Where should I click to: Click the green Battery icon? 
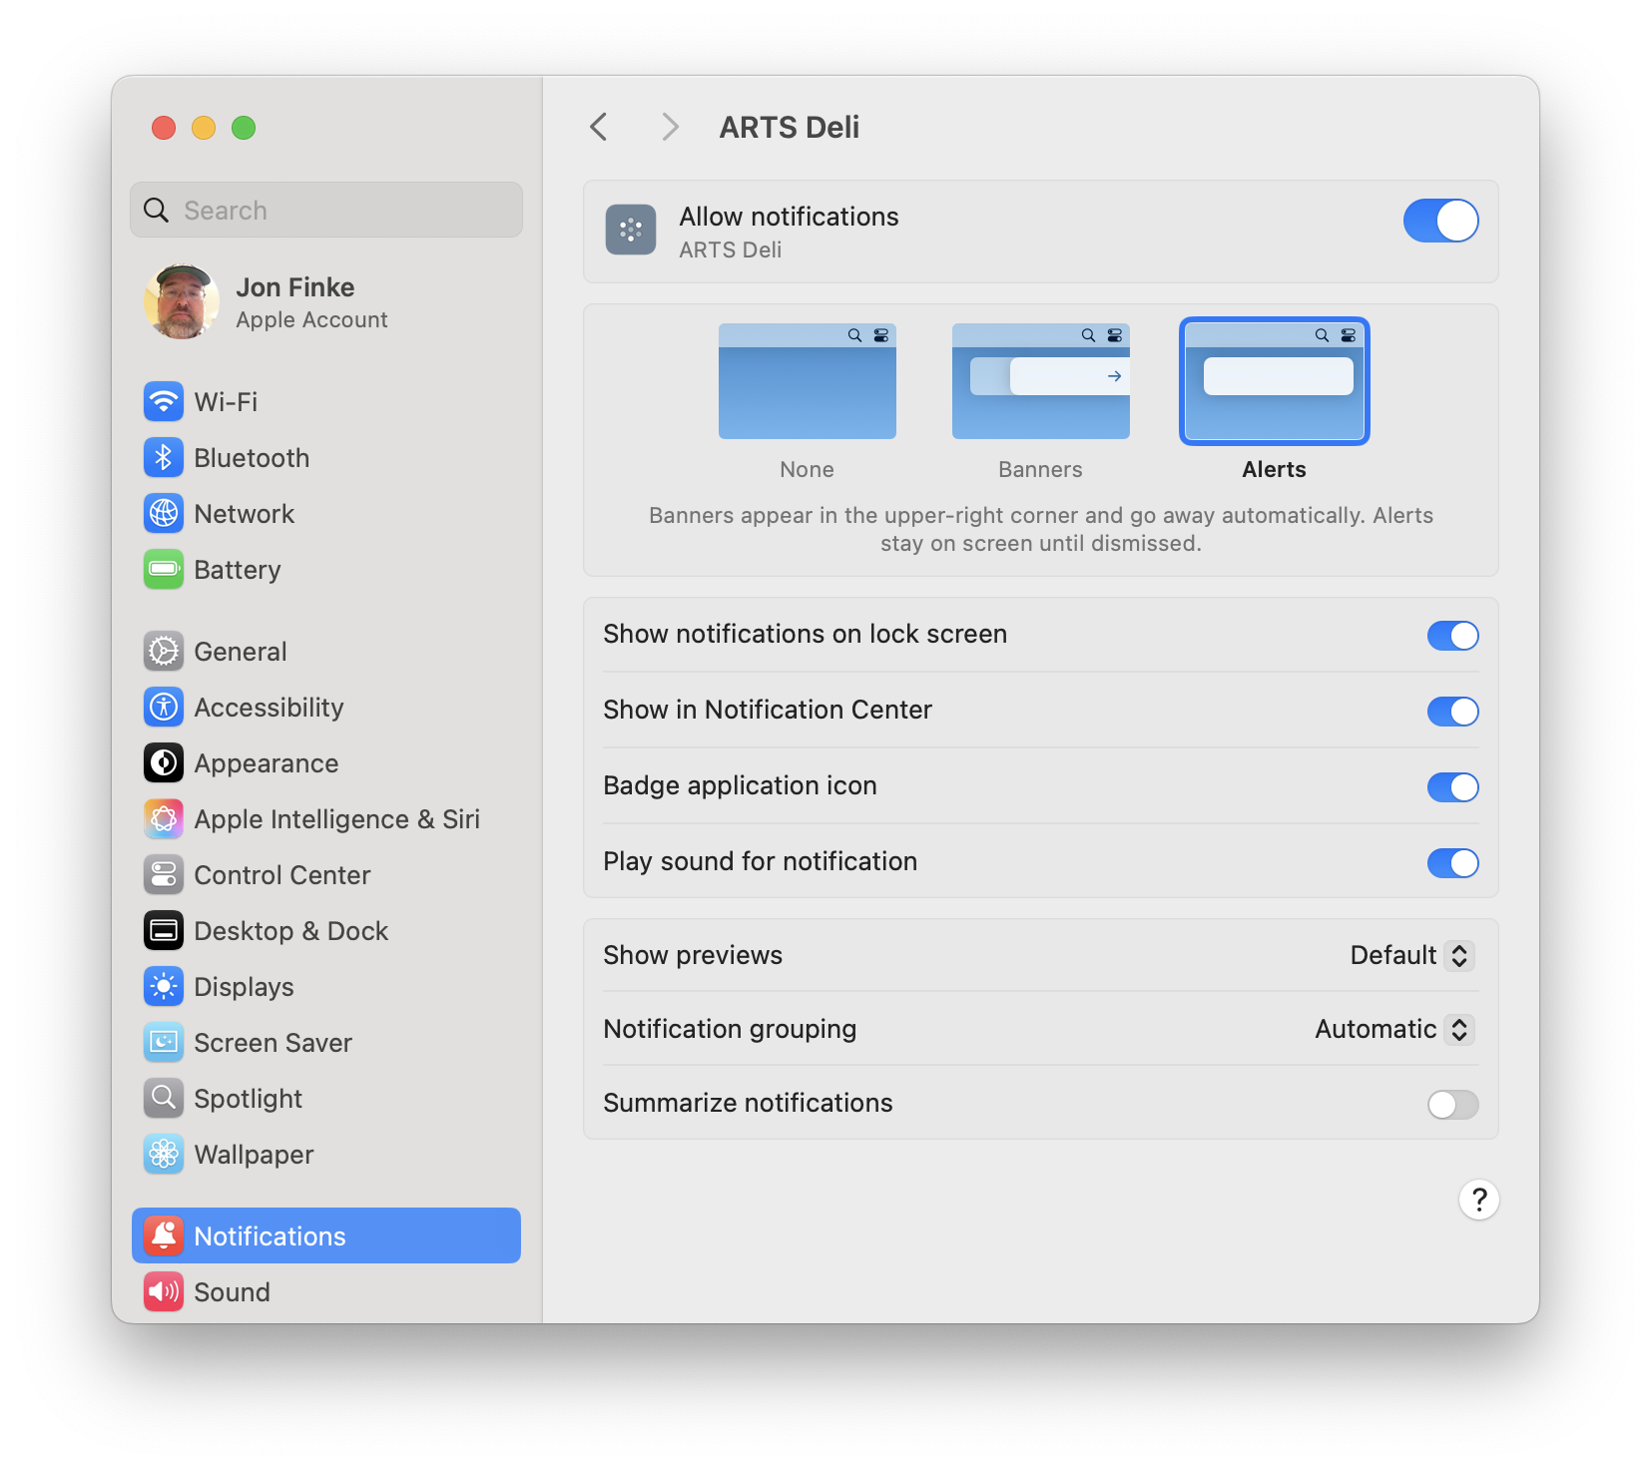coord(164,570)
